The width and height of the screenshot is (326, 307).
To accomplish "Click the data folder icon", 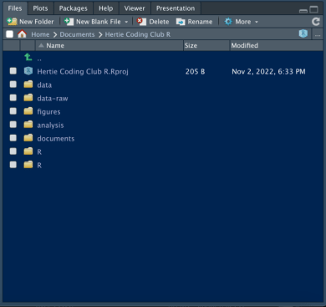I will pyautogui.click(x=28, y=84).
